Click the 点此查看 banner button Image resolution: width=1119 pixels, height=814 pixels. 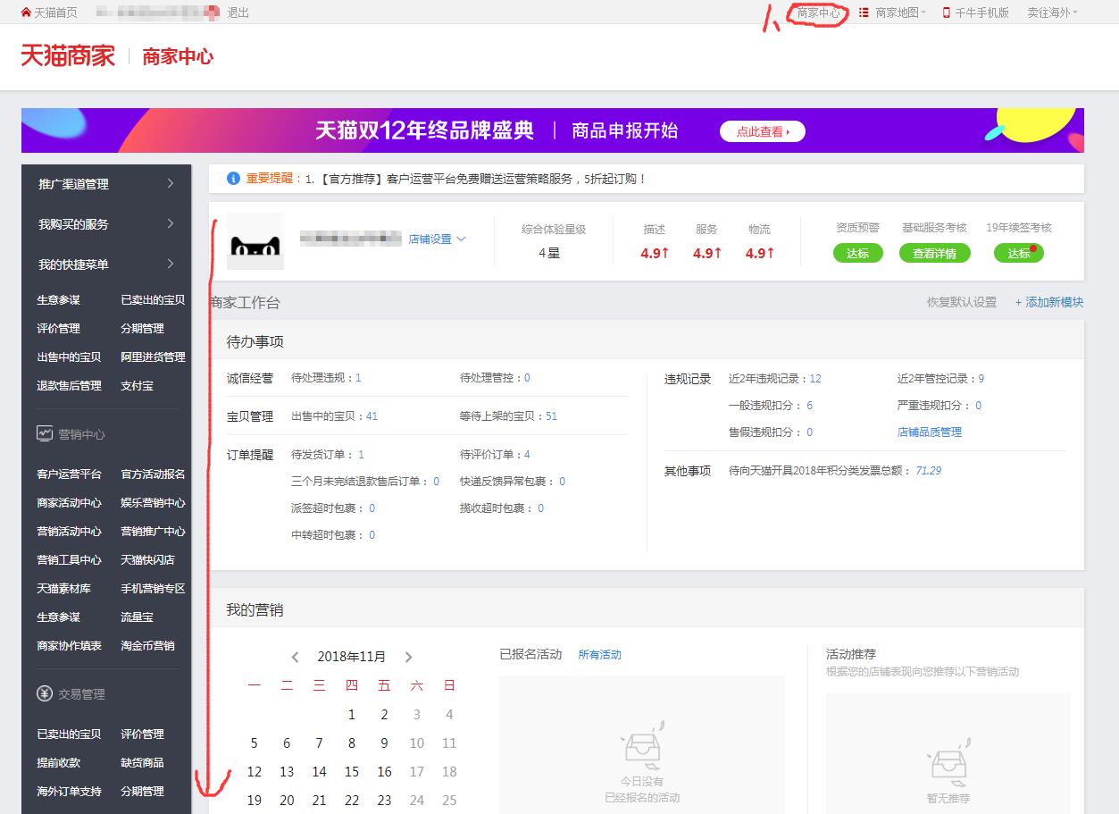[761, 130]
